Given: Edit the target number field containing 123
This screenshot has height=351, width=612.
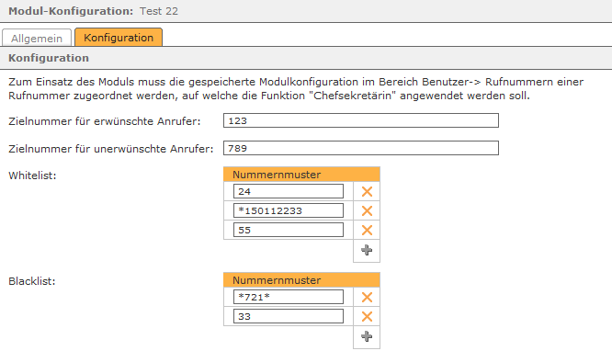Looking at the screenshot, I should [x=361, y=120].
